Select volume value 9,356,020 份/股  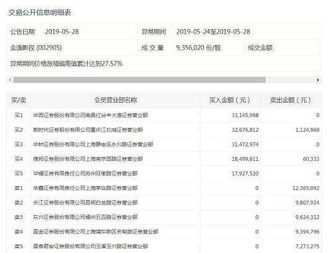(x=199, y=48)
